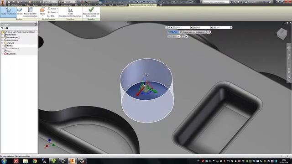This screenshot has width=292, height=164.
Task: Click the navigation wheel icon on nav bar
Action: pos(289,48)
